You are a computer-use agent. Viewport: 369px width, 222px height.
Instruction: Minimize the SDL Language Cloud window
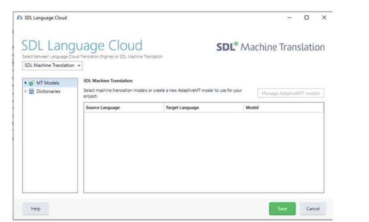289,18
